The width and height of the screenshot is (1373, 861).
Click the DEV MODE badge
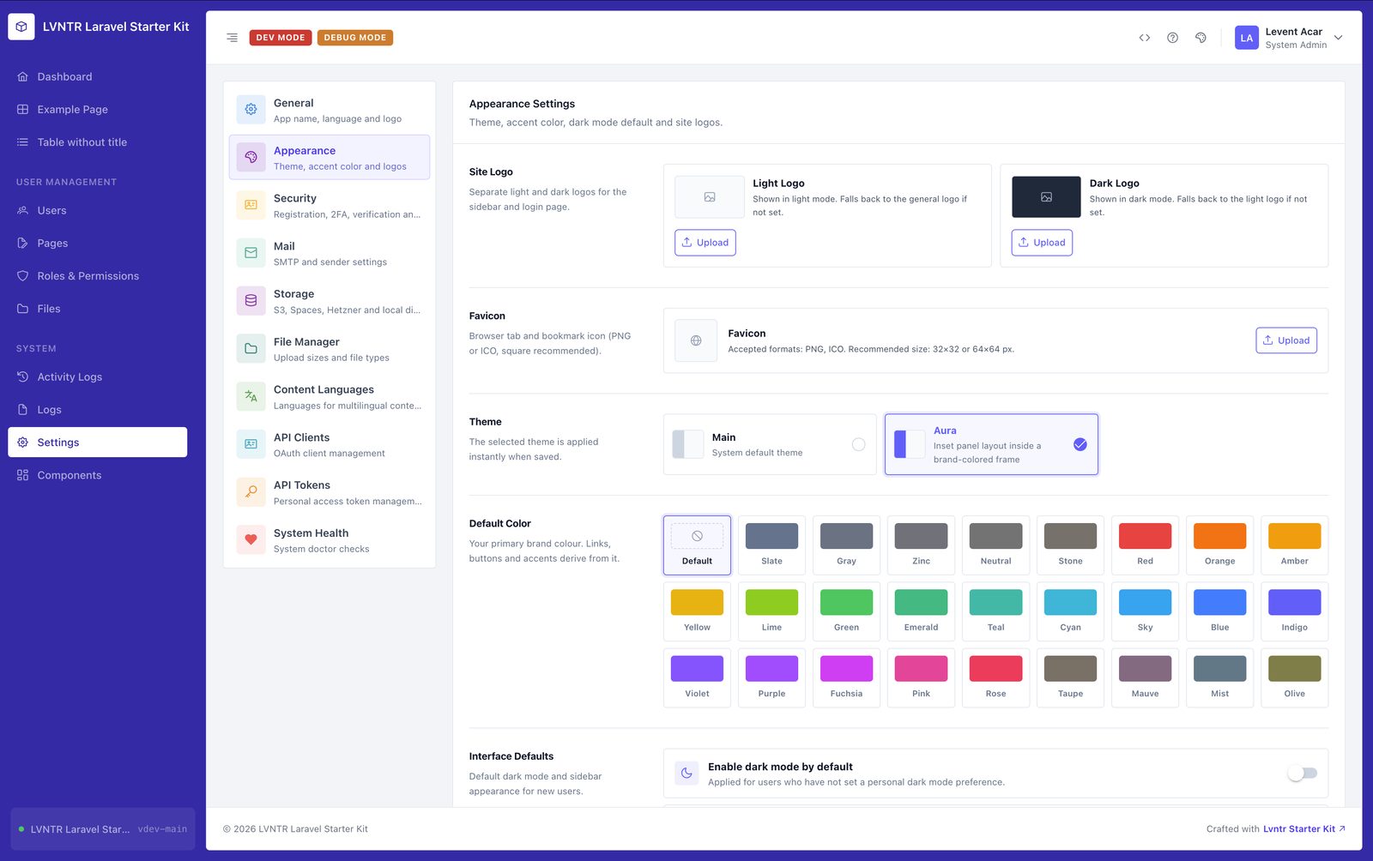click(x=281, y=38)
